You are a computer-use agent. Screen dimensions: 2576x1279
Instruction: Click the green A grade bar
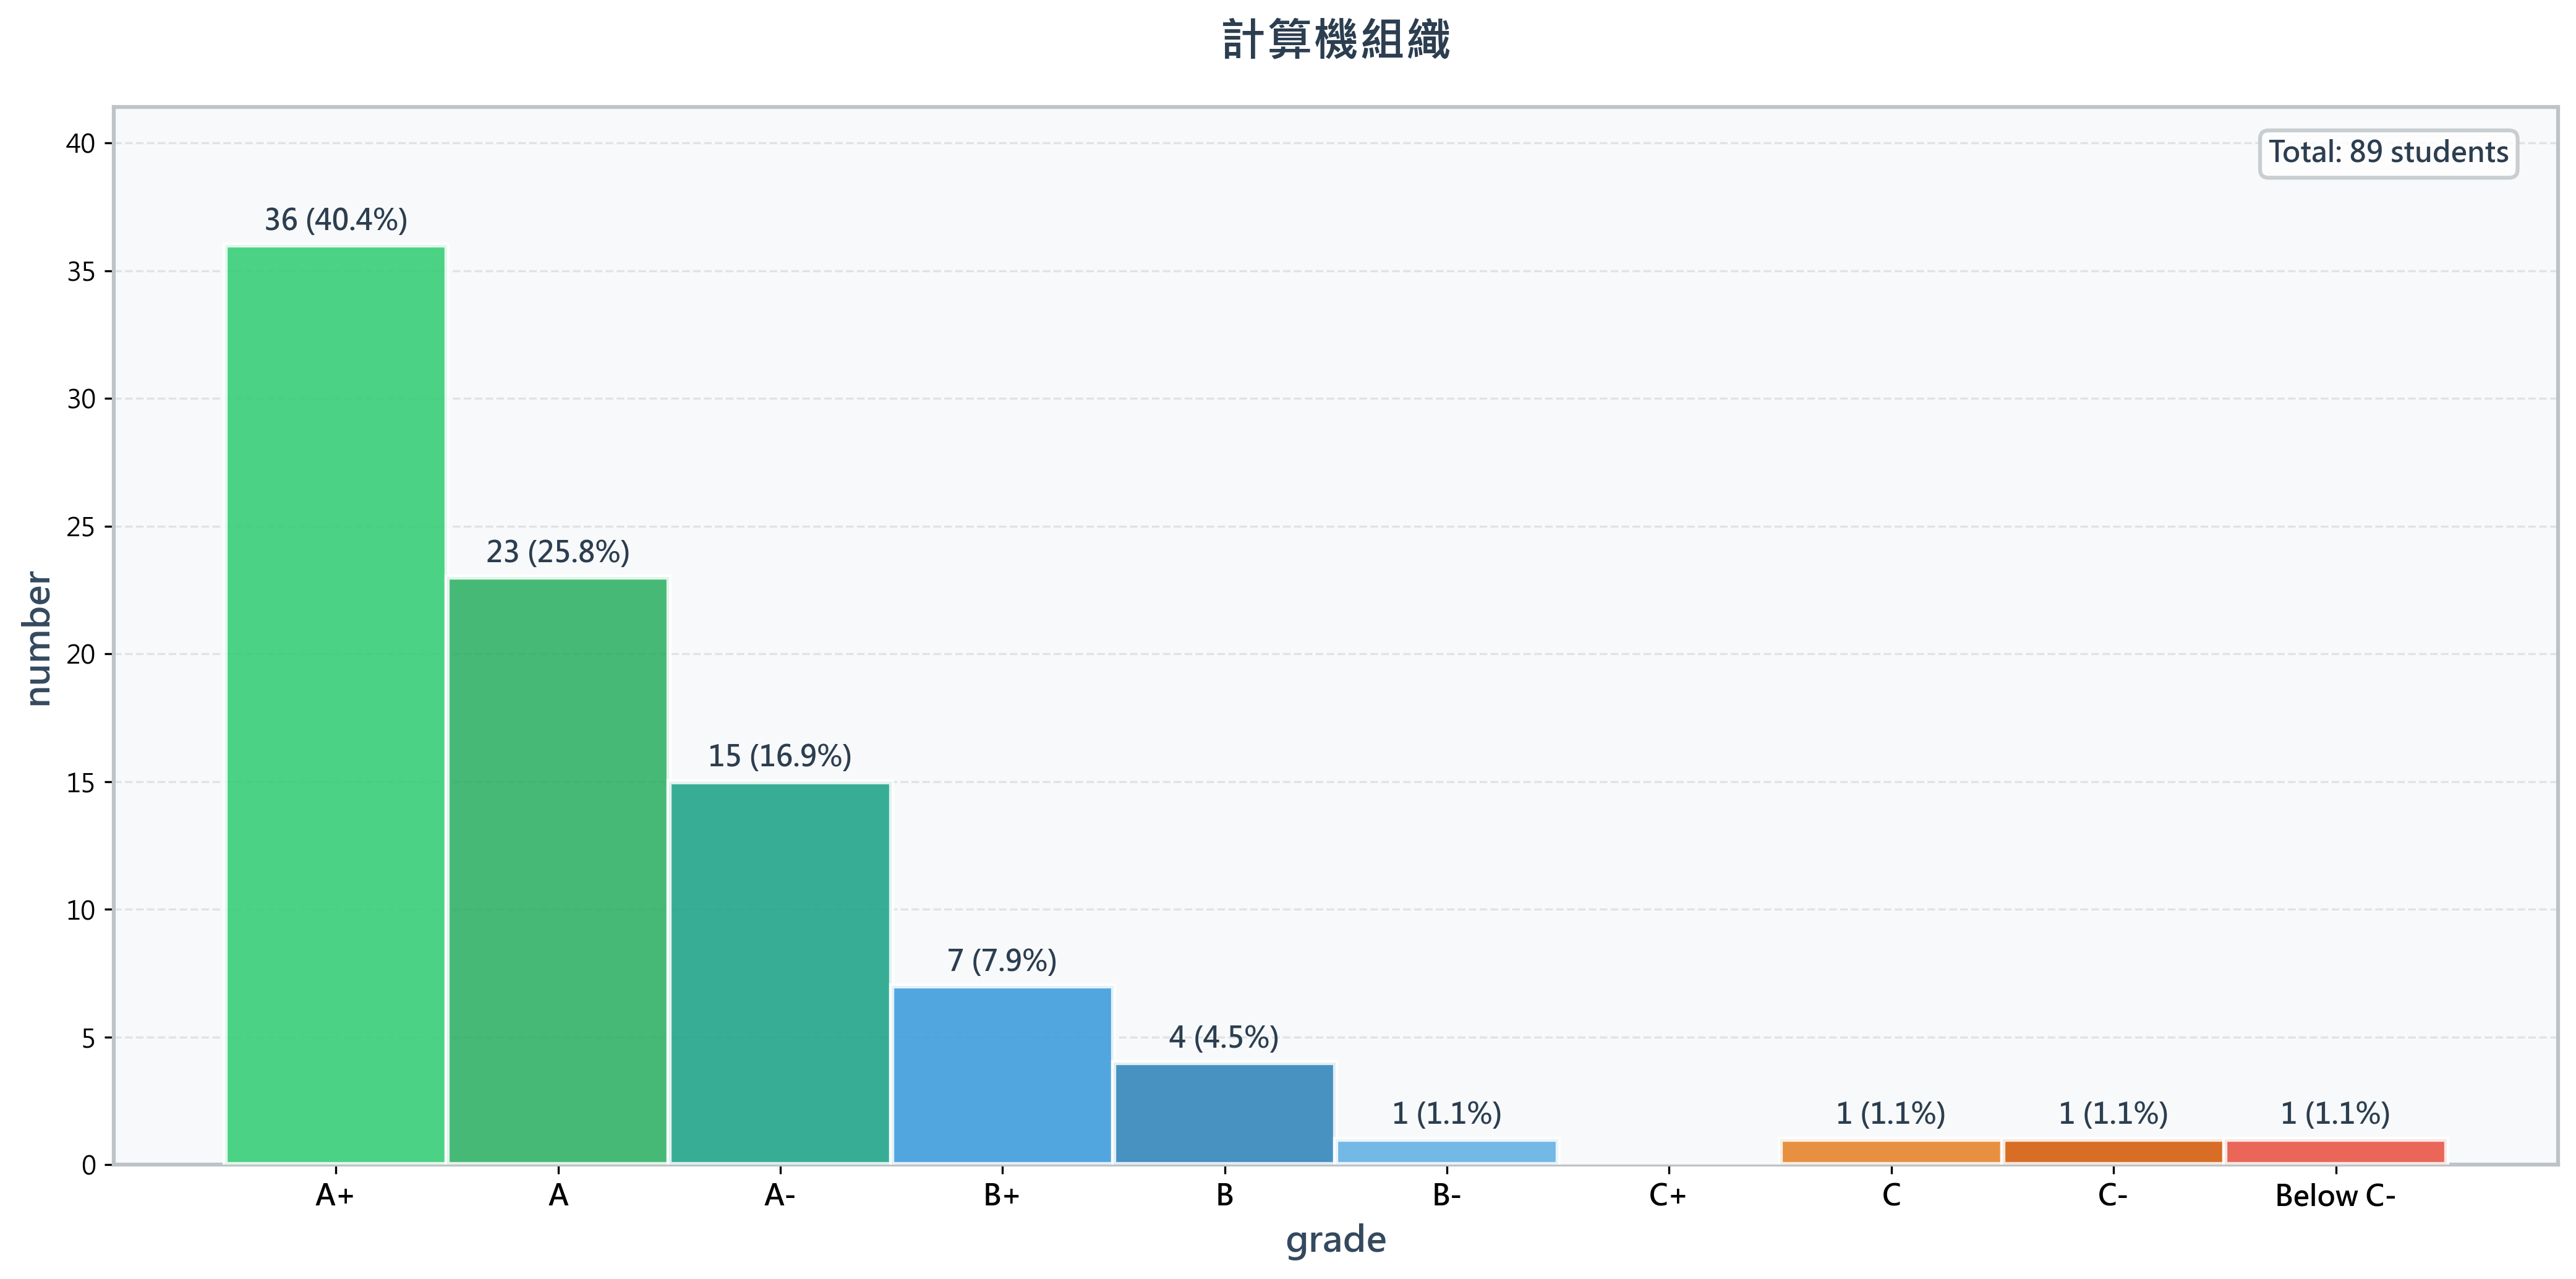pyautogui.click(x=558, y=870)
